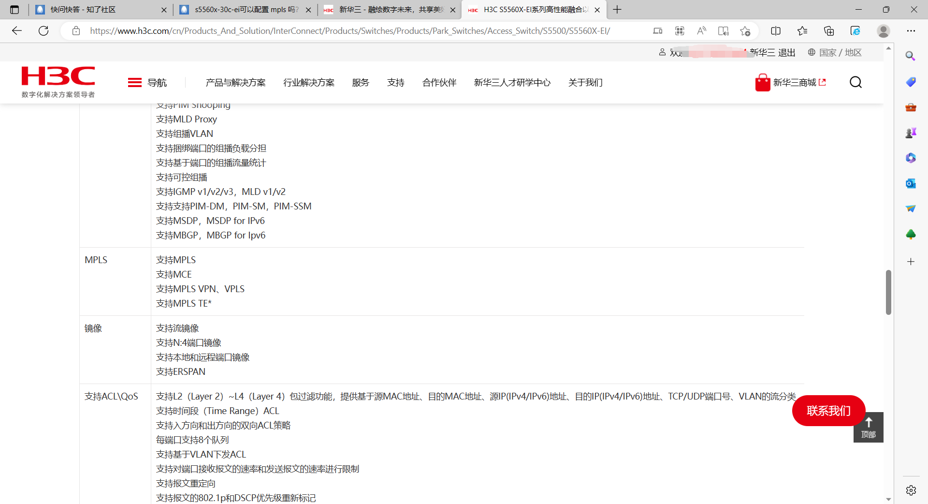Click the 支持ACL\QoS row label

pyautogui.click(x=111, y=396)
